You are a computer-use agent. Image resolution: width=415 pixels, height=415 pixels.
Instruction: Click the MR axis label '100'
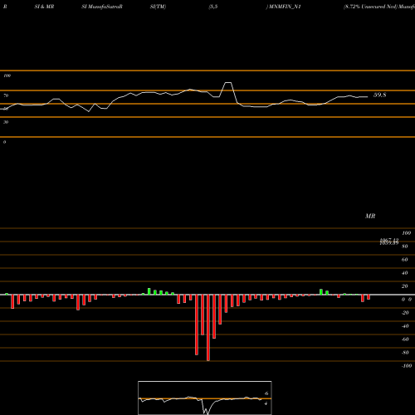406,233
